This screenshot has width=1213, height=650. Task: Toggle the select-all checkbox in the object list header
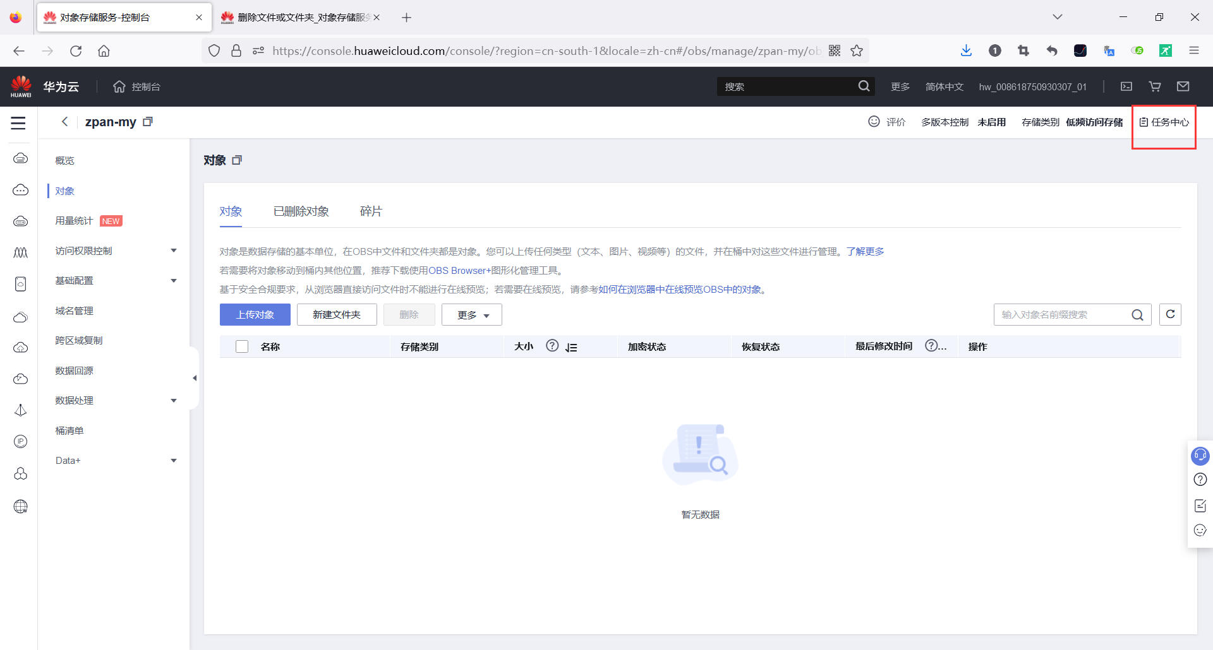pyautogui.click(x=242, y=346)
